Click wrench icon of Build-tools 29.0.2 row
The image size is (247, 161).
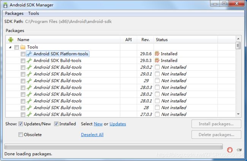click(29, 67)
